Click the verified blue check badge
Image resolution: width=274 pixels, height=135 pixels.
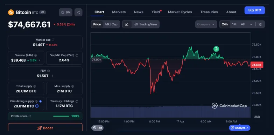coord(41,101)
